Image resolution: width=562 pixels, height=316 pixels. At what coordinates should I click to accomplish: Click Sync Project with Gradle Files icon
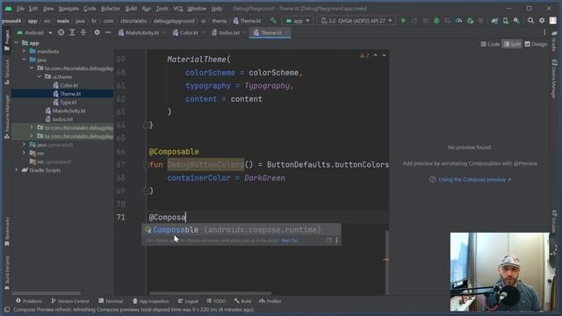494,21
